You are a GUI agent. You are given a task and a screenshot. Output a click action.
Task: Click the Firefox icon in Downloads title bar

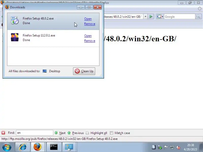(x=7, y=7)
